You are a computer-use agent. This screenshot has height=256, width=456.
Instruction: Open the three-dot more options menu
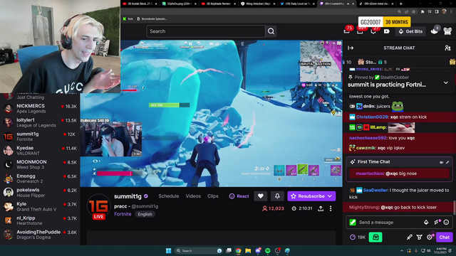pyautogui.click(x=331, y=208)
